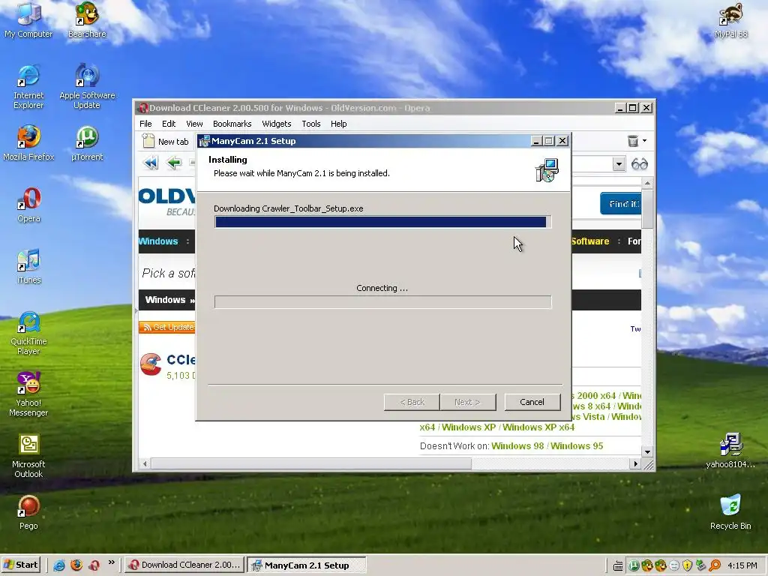The image size is (768, 576).
Task: Open Opera Tools menu
Action: [x=311, y=124]
